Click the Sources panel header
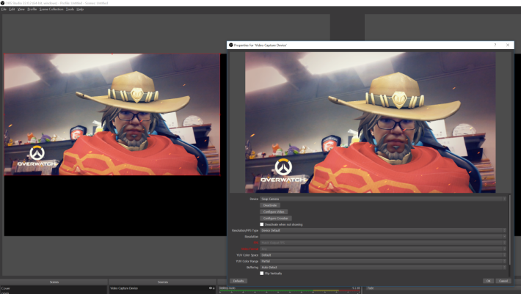The image size is (521, 294). point(162,282)
